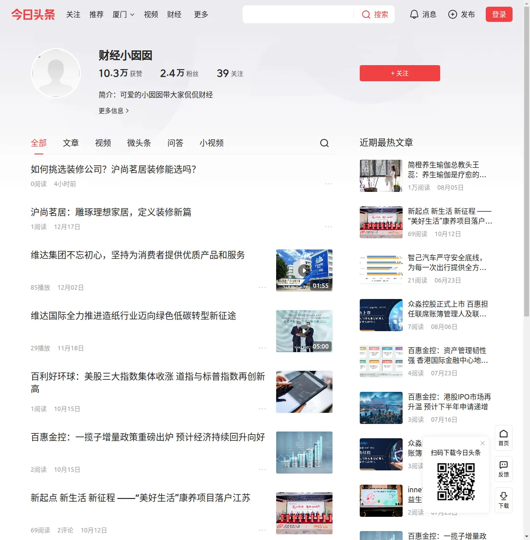Switch to the 全部 tab
Image resolution: width=530 pixels, height=540 pixels.
(x=39, y=143)
